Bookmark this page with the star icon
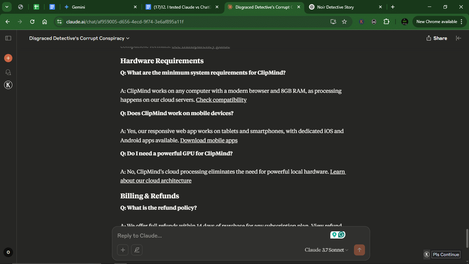 coord(344,22)
